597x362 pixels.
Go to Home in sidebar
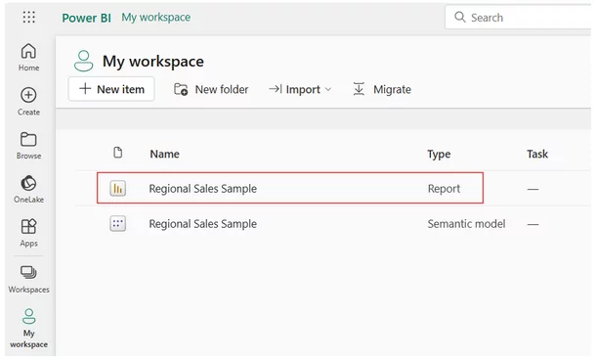[28, 58]
